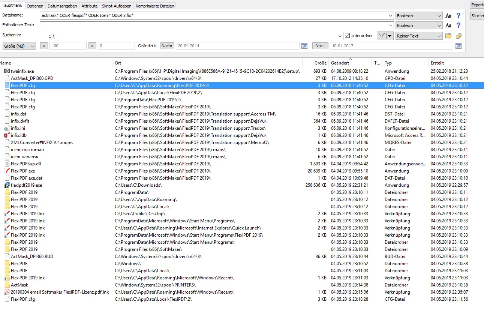Click the Vor date field 10.01.2017
484x309 pixels.
(391, 46)
